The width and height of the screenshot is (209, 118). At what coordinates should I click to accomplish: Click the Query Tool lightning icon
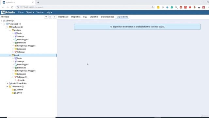click(x=46, y=17)
